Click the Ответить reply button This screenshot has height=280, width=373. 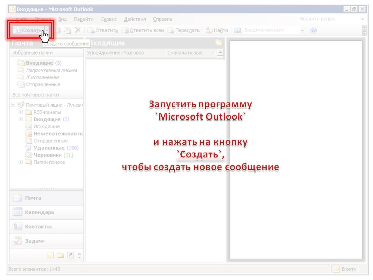tap(103, 30)
